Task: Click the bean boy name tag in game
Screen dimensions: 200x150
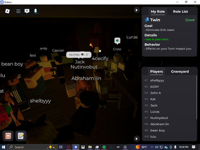Action: pos(12,64)
